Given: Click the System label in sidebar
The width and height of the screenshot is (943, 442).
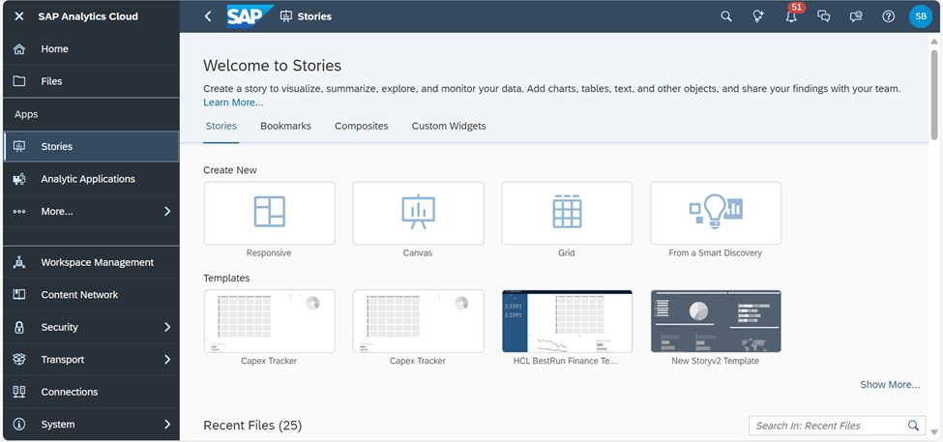Looking at the screenshot, I should 58,424.
